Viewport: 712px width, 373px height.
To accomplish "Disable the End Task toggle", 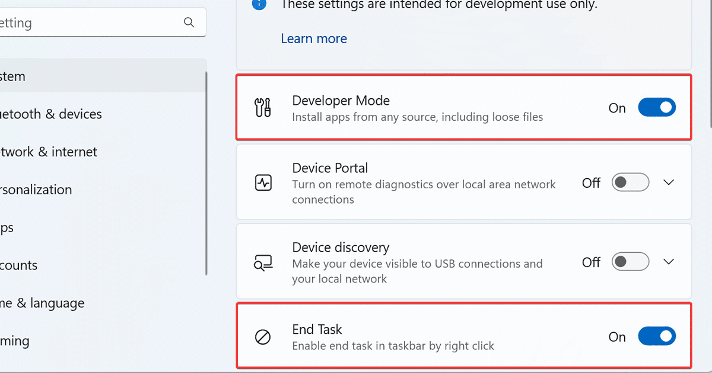I will (x=657, y=337).
